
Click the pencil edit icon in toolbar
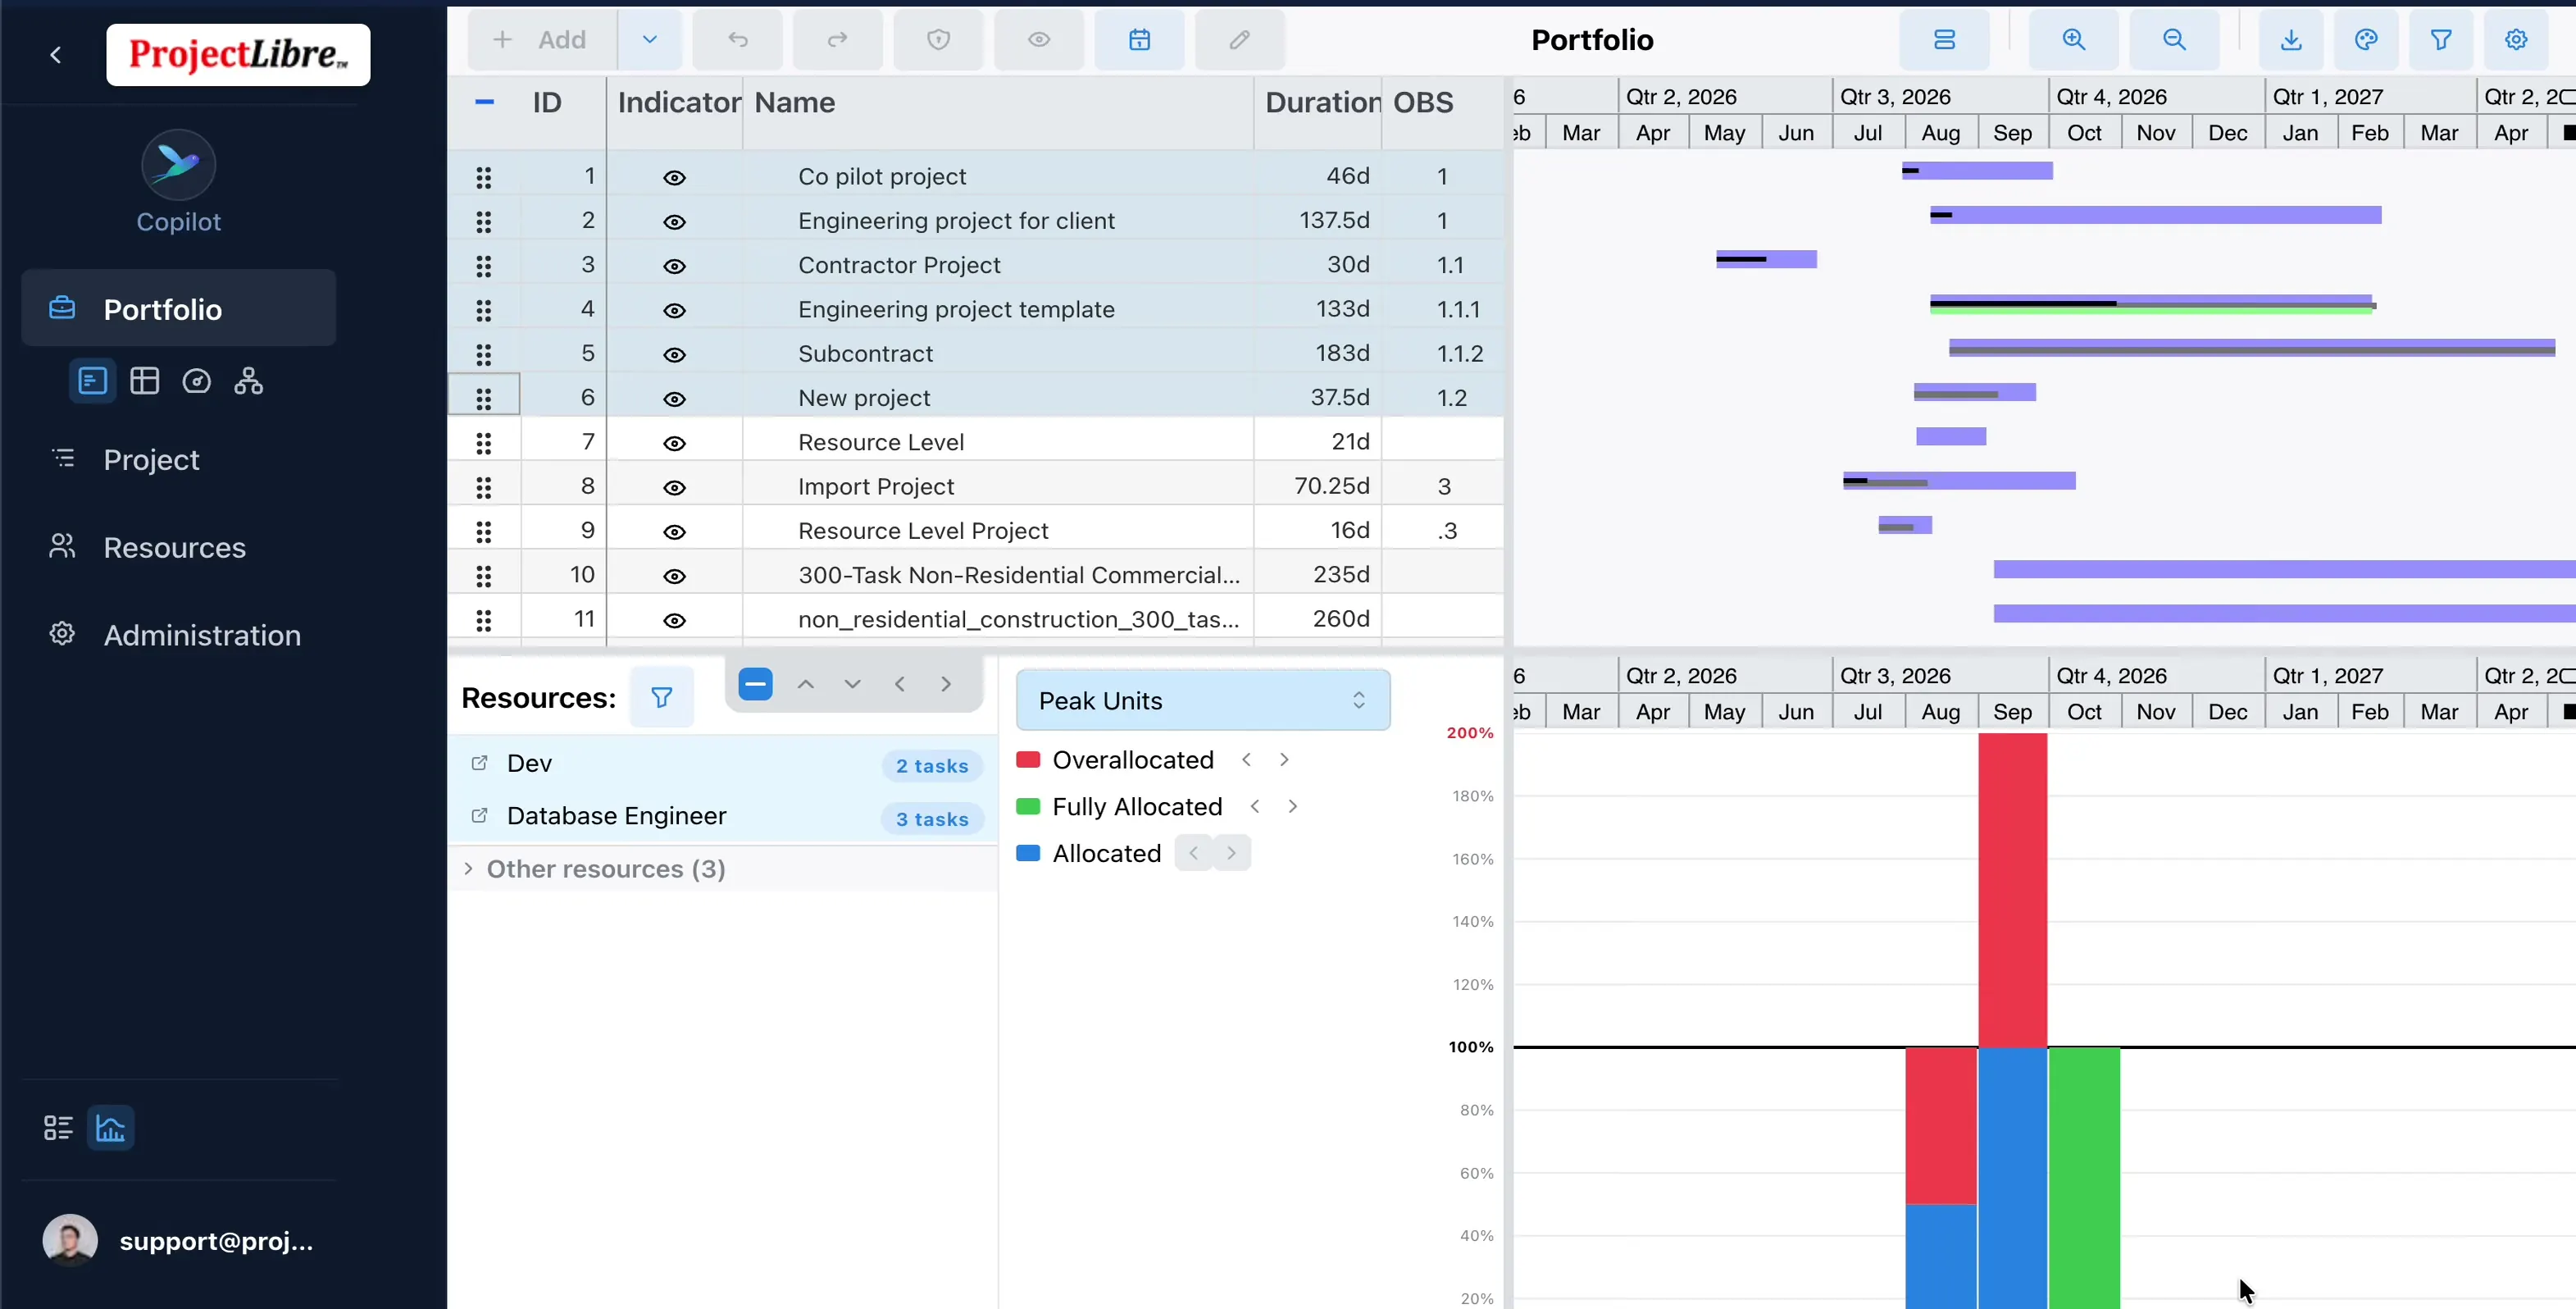(x=1239, y=40)
